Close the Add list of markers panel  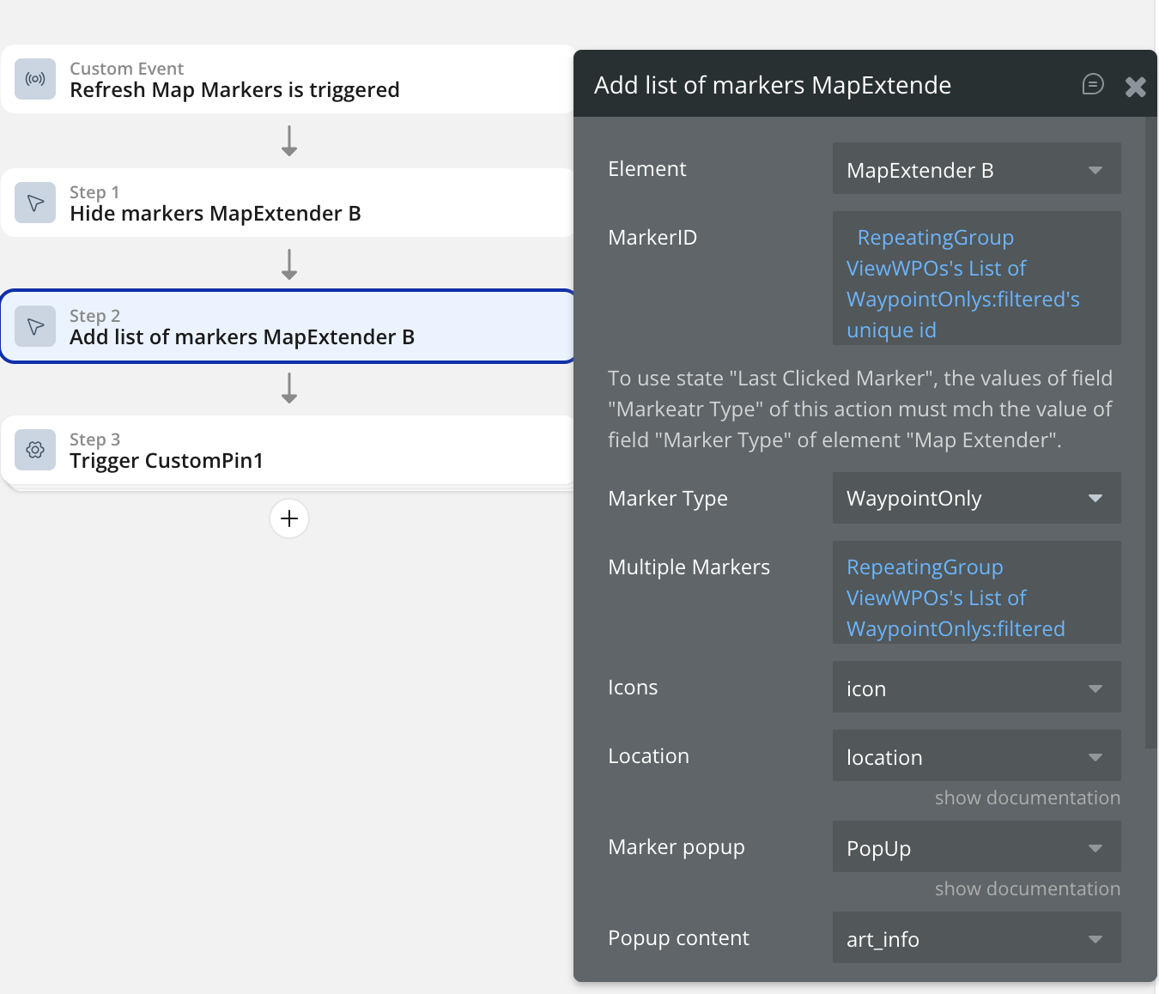click(x=1135, y=86)
